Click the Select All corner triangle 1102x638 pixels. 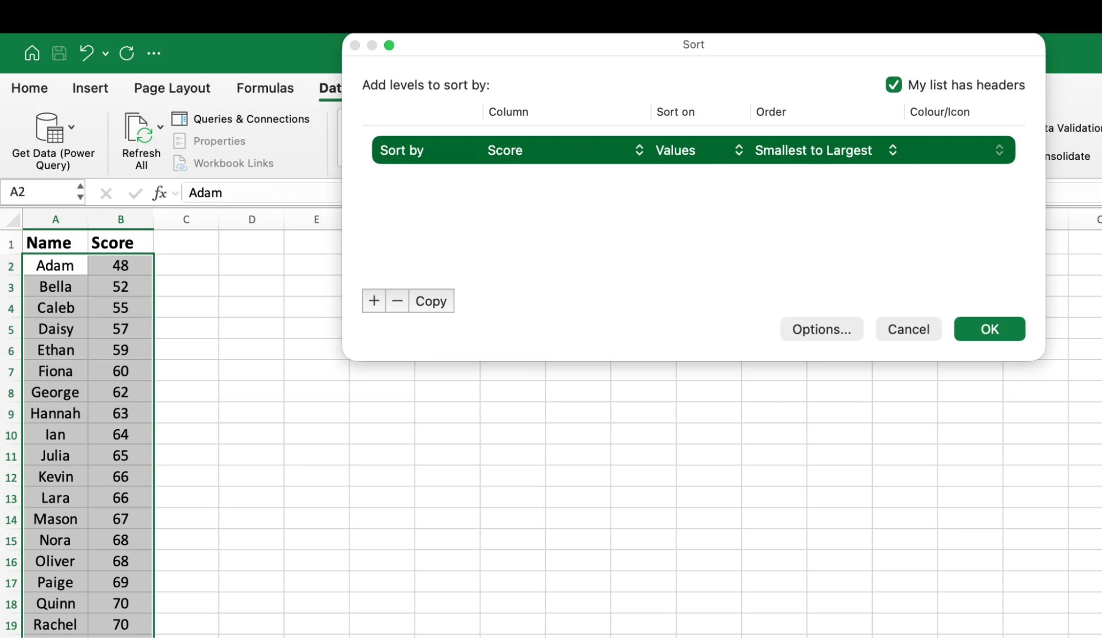tap(12, 219)
